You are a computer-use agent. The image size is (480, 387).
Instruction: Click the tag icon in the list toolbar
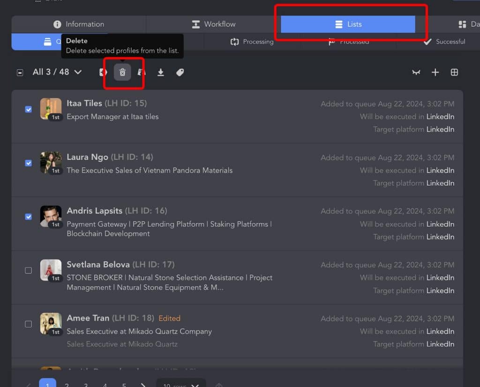click(180, 73)
